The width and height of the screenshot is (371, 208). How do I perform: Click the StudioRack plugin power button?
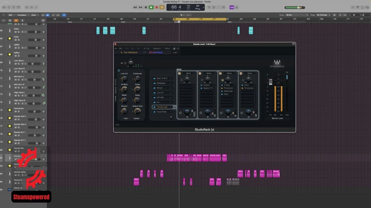point(119,70)
